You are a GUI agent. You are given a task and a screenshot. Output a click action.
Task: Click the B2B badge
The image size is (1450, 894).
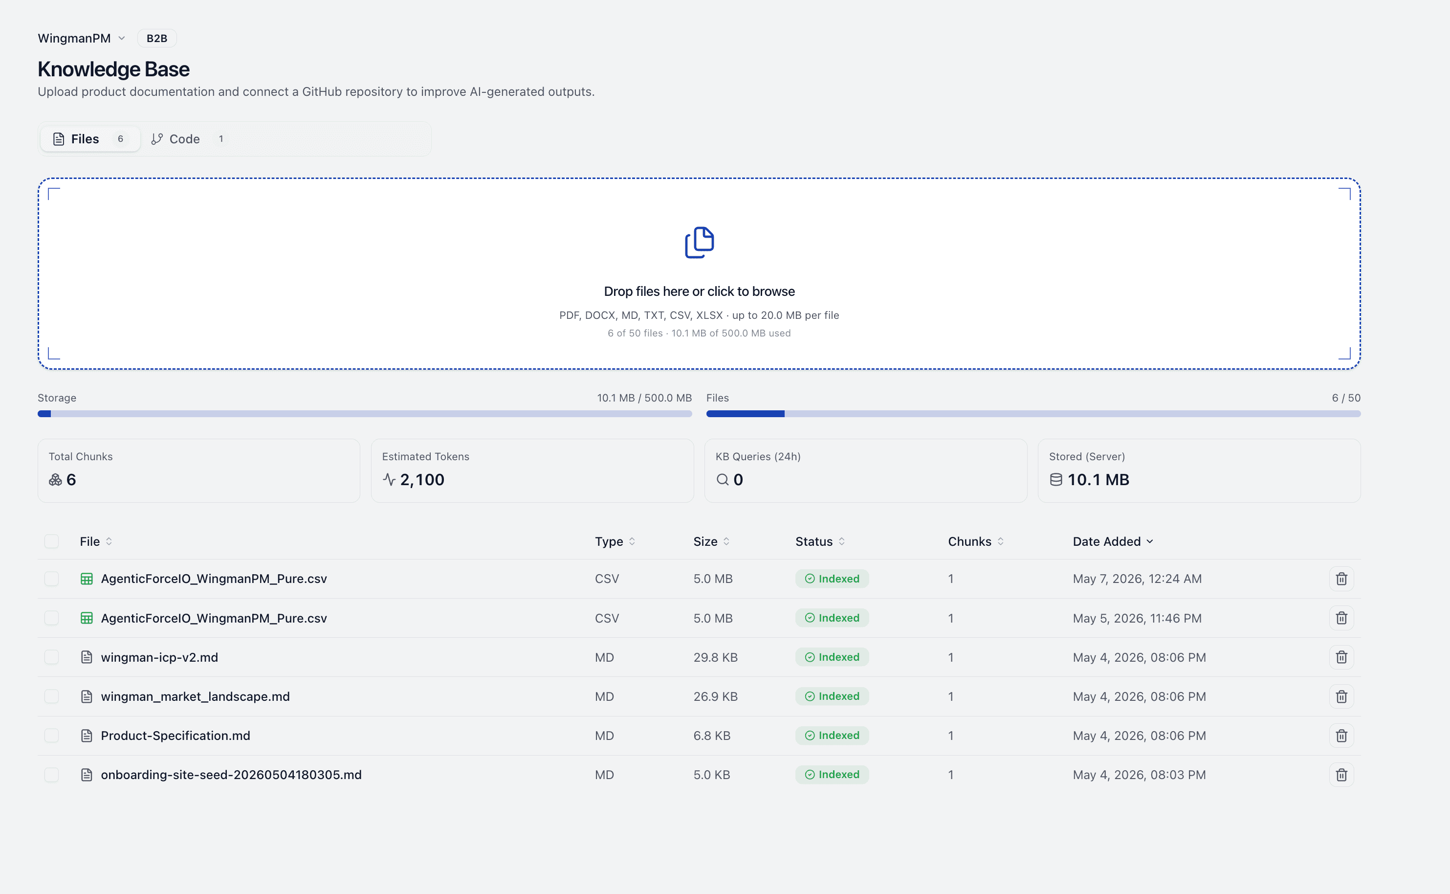156,39
